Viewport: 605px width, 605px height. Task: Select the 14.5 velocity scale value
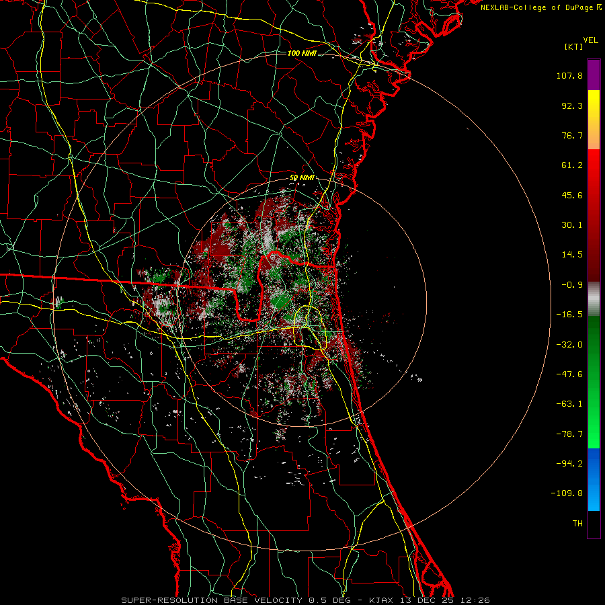(572, 255)
